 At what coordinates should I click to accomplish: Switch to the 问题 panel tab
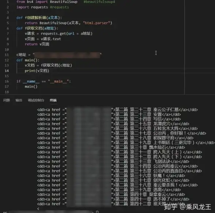tap(7, 100)
